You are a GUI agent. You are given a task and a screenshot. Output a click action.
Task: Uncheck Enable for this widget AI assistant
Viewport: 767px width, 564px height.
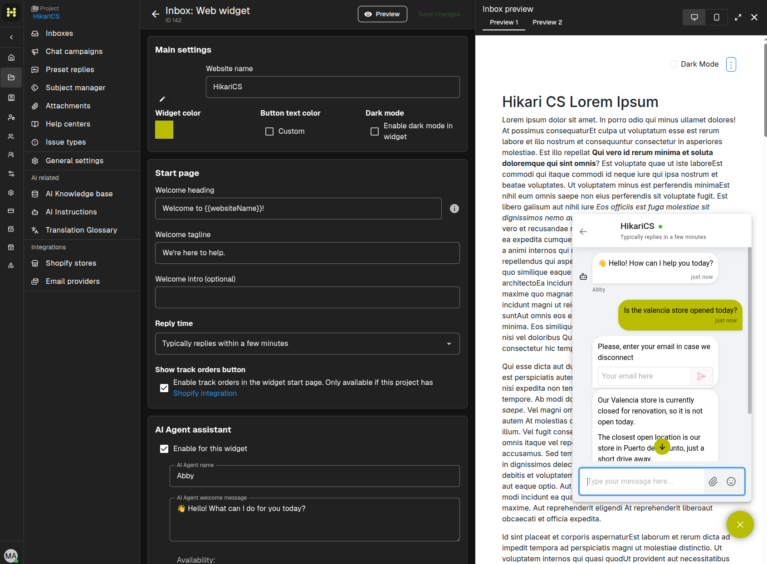[x=164, y=449]
